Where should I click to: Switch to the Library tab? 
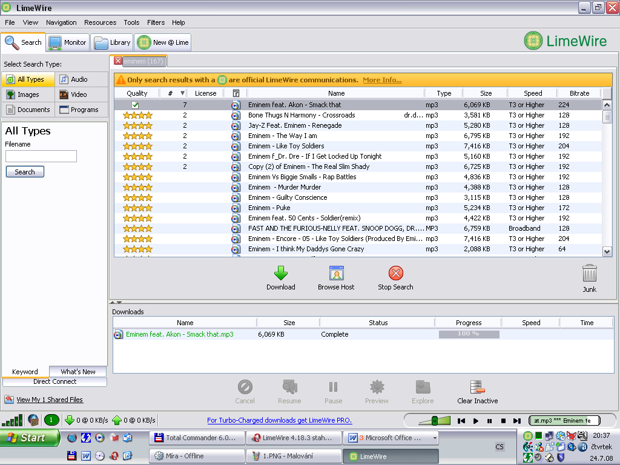click(x=113, y=42)
